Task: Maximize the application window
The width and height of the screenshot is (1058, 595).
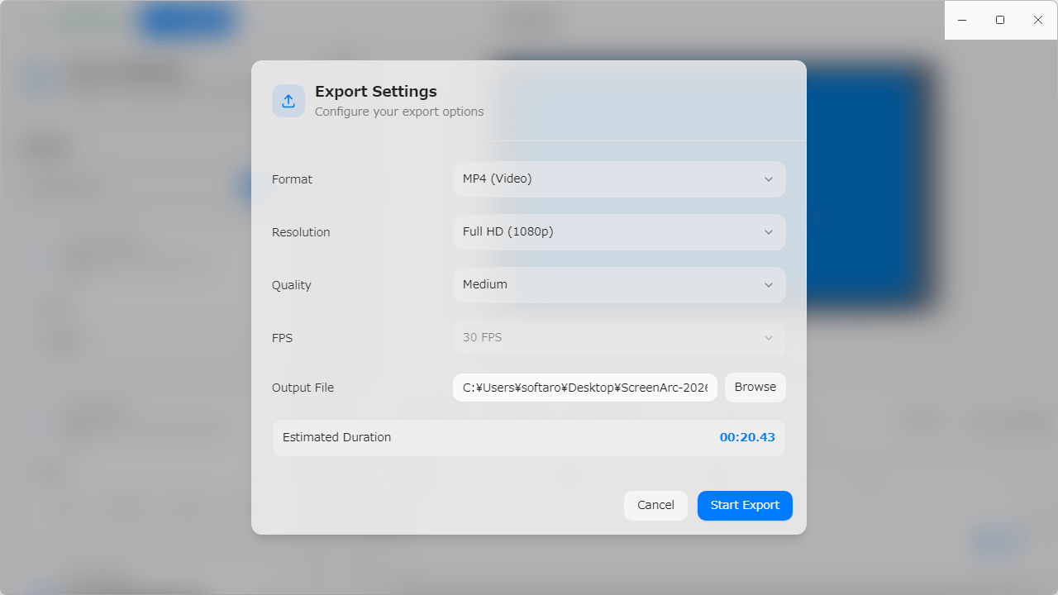Action: click(1000, 20)
